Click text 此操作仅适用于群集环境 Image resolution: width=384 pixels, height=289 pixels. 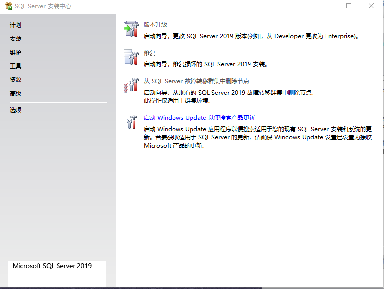(177, 101)
